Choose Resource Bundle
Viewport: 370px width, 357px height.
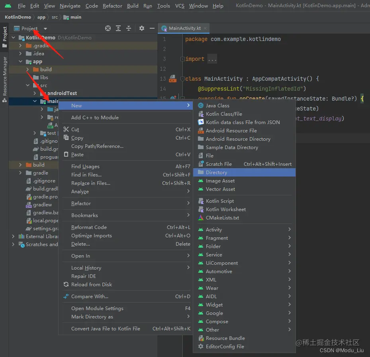coord(244,338)
